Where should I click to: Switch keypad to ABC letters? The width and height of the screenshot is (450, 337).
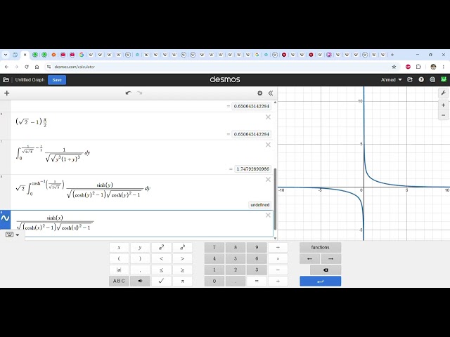click(x=119, y=281)
